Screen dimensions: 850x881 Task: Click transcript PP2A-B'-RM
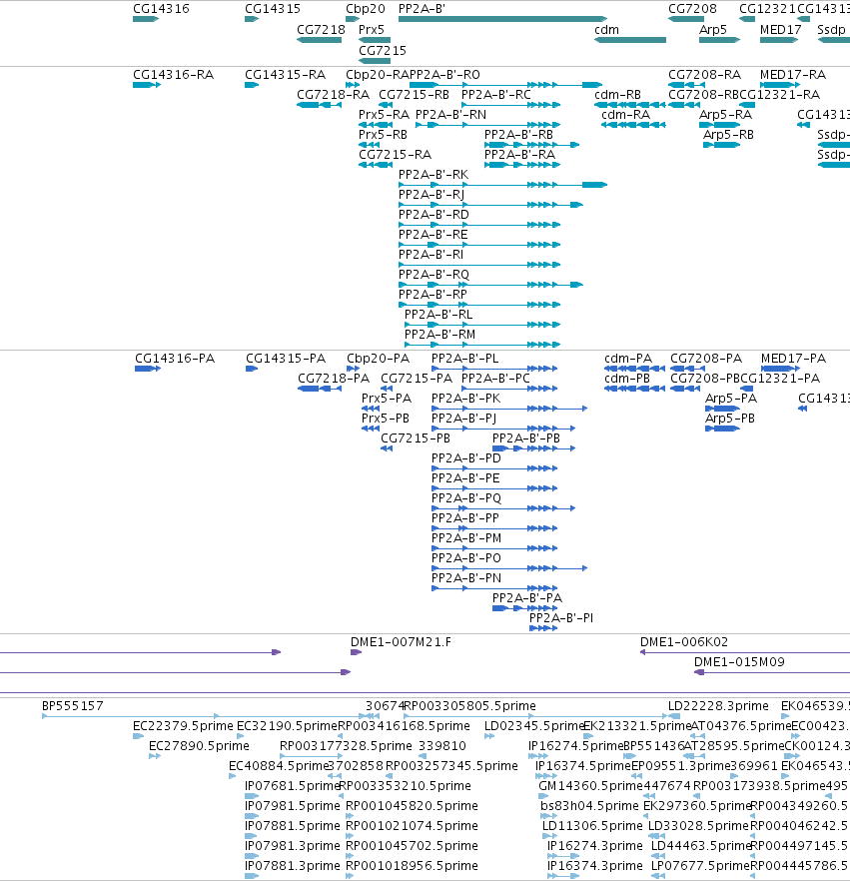point(439,335)
